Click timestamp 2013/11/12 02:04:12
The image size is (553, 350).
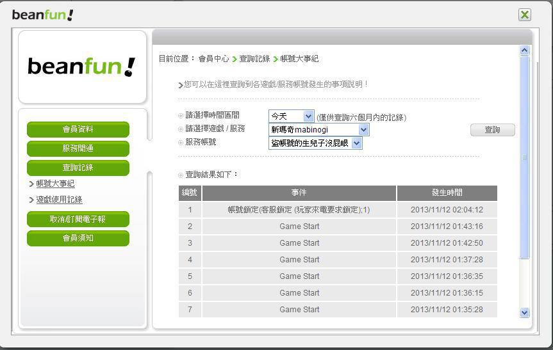(x=447, y=210)
